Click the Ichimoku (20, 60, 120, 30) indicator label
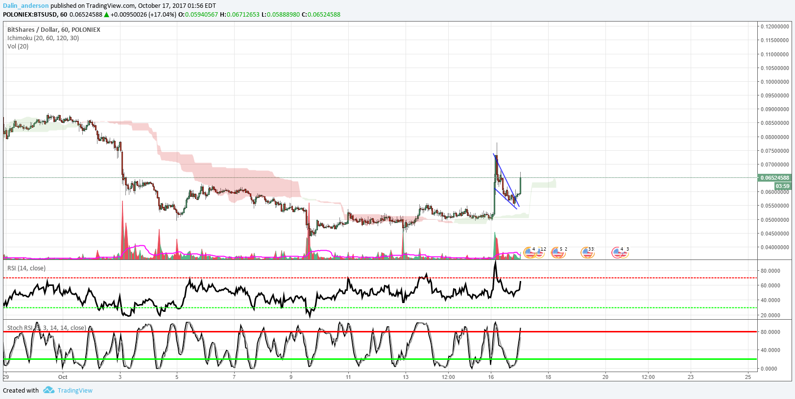Screen dimensions: 795x399 pos(43,38)
